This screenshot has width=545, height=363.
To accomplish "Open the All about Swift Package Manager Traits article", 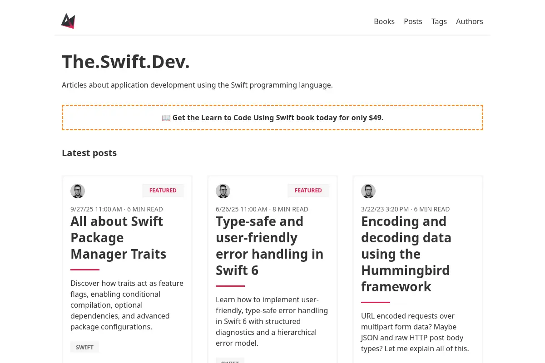I will click(119, 238).
